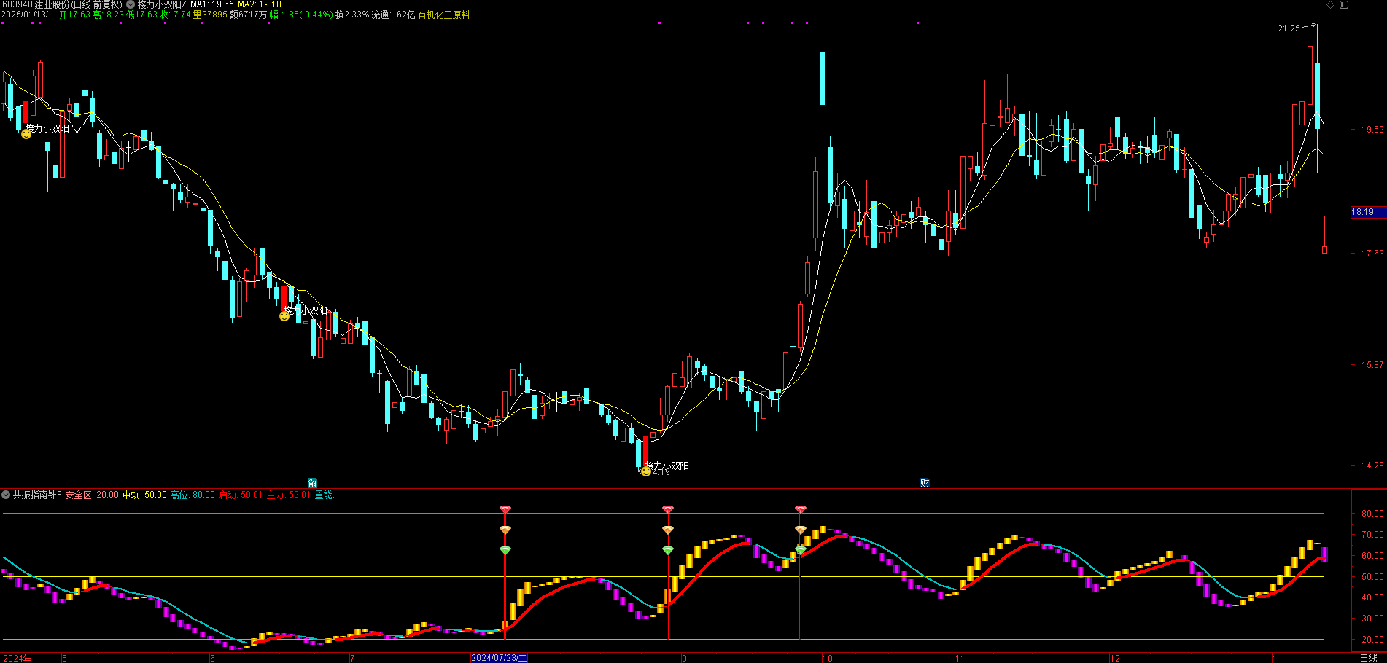Click orange gem marker on October signal line
Screen dimensions: 1387x663
pos(800,530)
